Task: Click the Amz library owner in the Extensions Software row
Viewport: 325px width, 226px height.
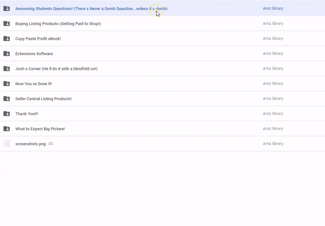Action: (x=273, y=53)
